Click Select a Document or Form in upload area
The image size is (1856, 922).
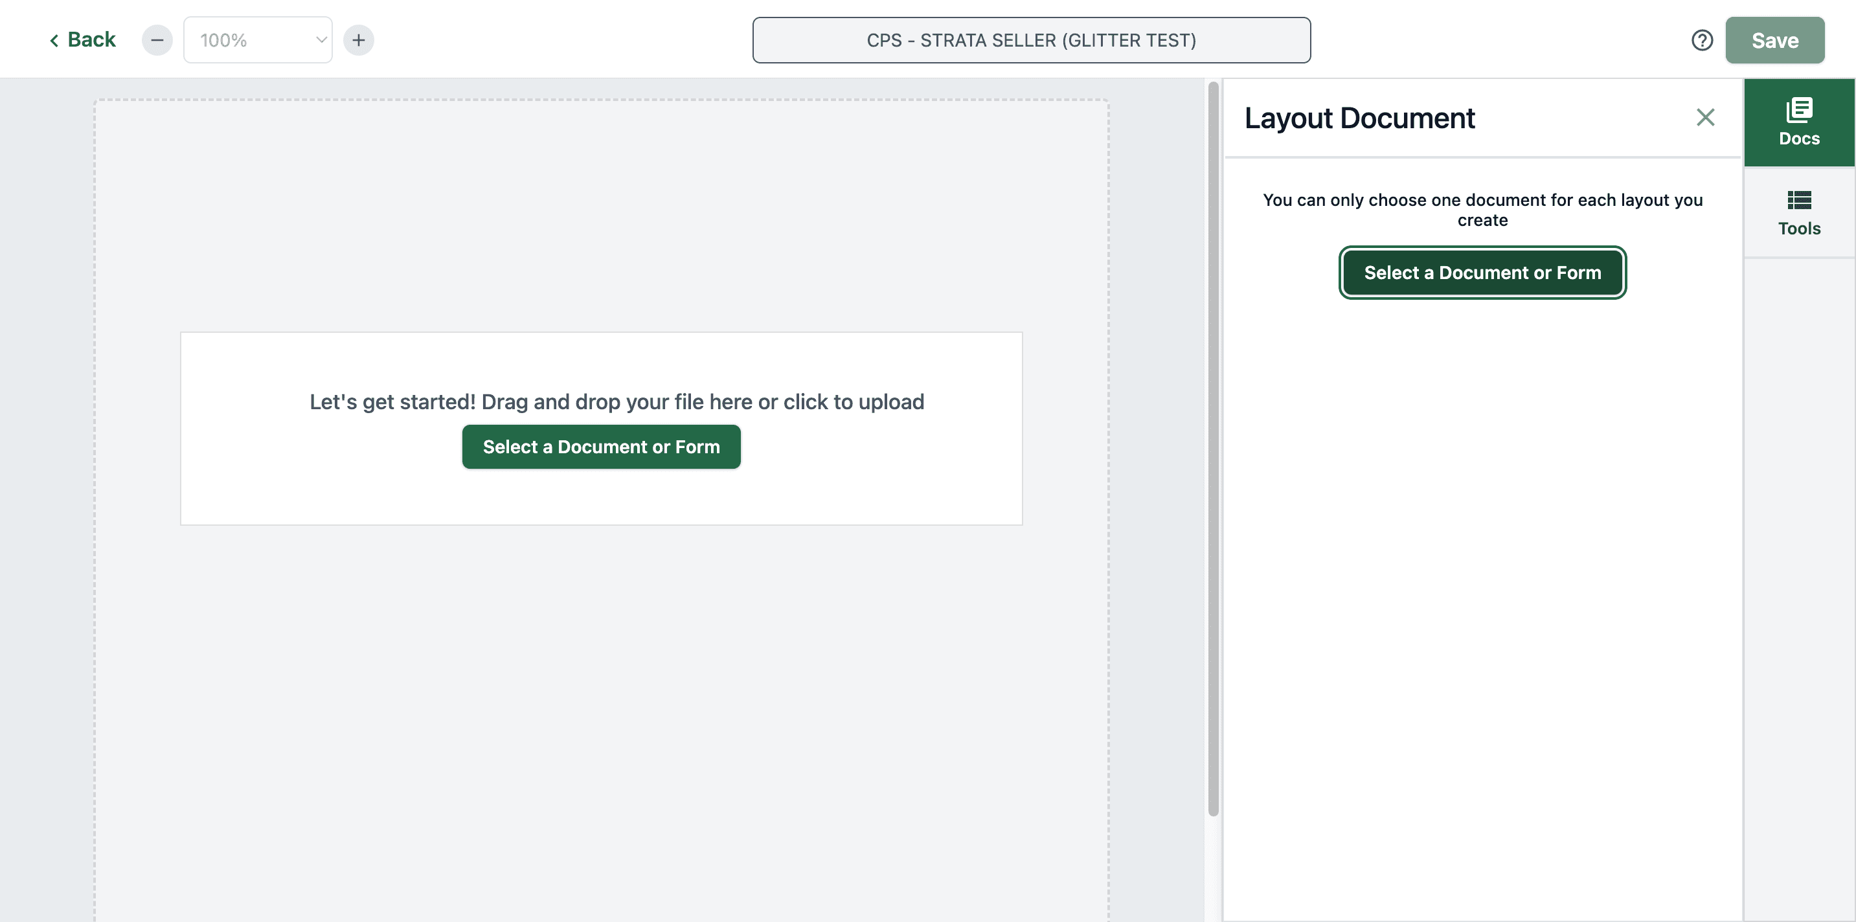(601, 447)
